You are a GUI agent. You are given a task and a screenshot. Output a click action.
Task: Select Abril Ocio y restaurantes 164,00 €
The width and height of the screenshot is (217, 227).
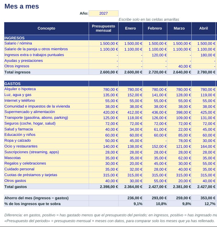pyautogui.click(x=204, y=146)
